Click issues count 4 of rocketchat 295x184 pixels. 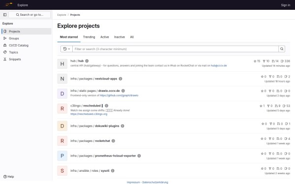[287, 138]
